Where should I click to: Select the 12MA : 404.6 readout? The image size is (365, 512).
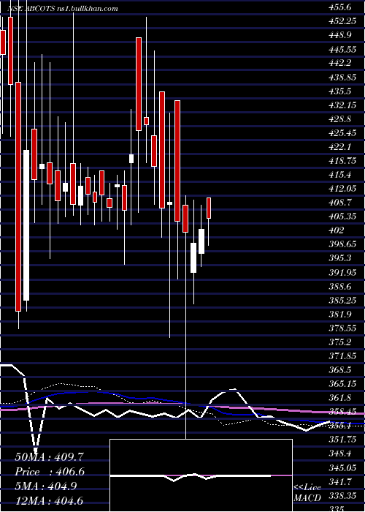click(49, 500)
